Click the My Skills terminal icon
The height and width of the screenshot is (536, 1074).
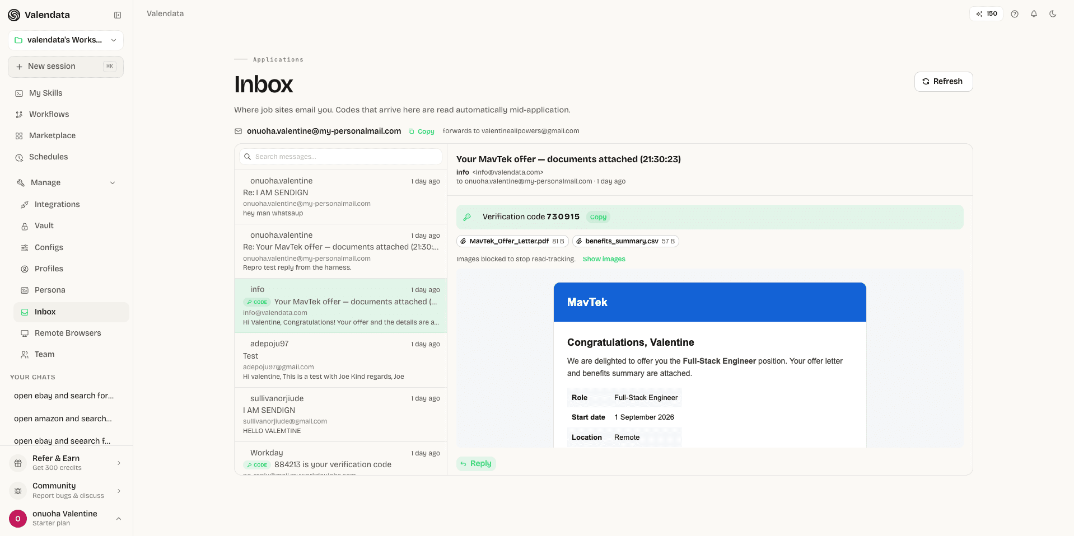coord(19,93)
